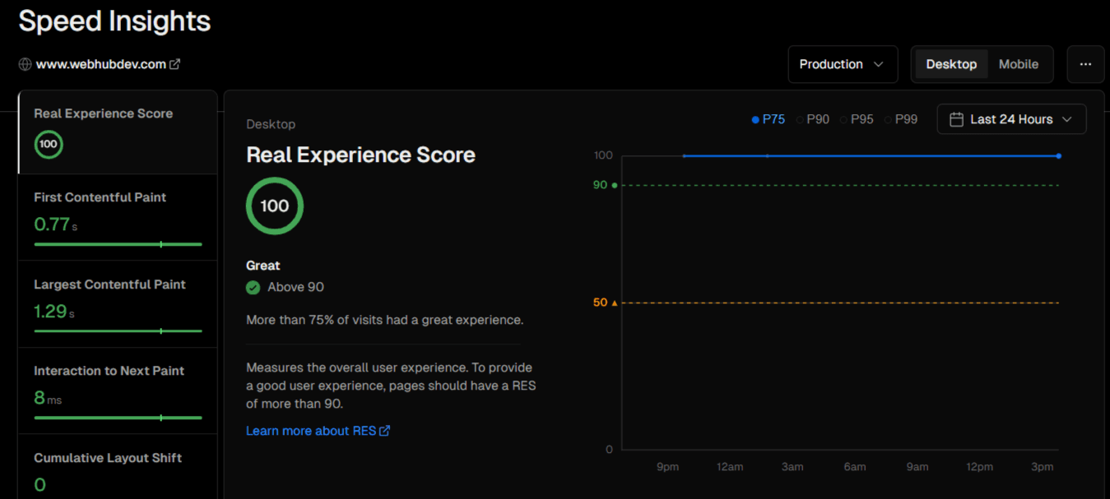The image size is (1110, 499).
Task: Switch to the Mobile tab
Action: coord(1018,64)
